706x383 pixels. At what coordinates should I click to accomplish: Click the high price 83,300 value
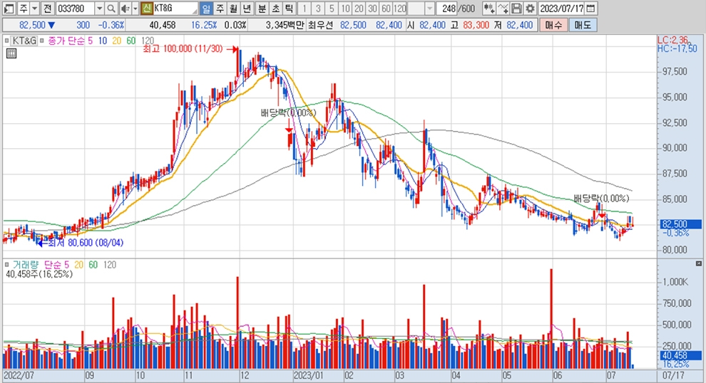coord(476,25)
